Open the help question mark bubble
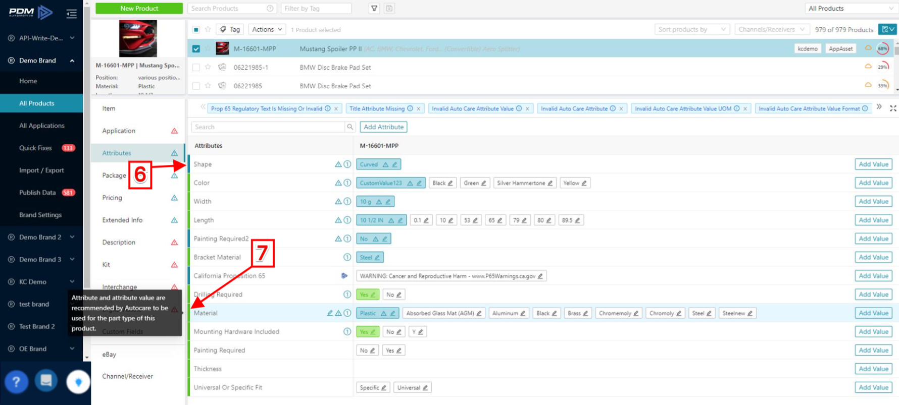899x405 pixels. pos(16,381)
